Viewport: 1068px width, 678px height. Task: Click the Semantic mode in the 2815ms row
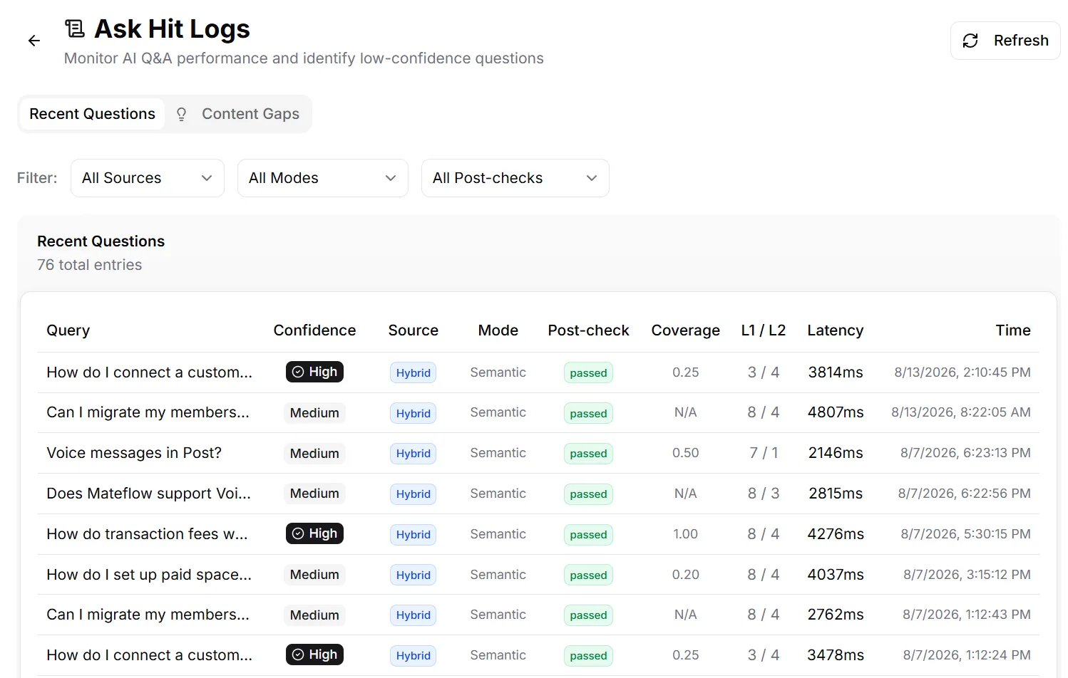[x=498, y=494]
